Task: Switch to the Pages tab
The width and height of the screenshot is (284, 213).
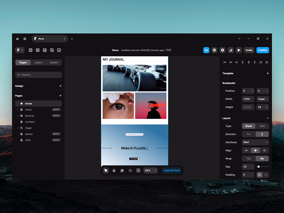Action: 23,62
